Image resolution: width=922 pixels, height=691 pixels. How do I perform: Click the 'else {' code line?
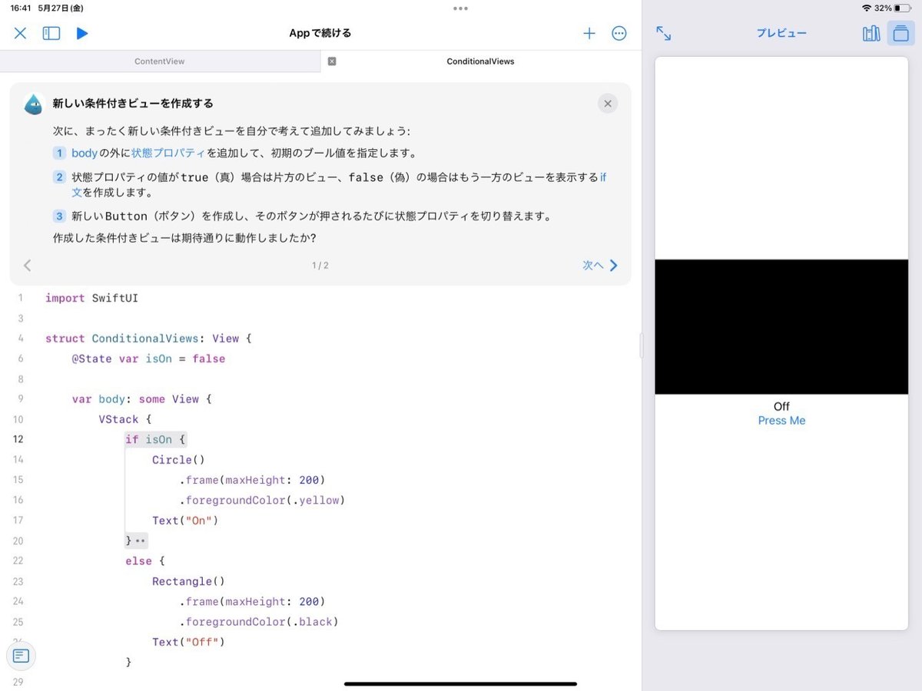(x=145, y=561)
